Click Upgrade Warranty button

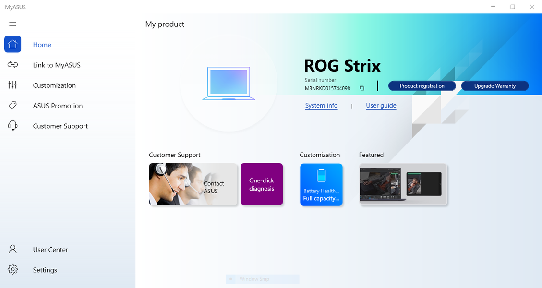coord(494,86)
